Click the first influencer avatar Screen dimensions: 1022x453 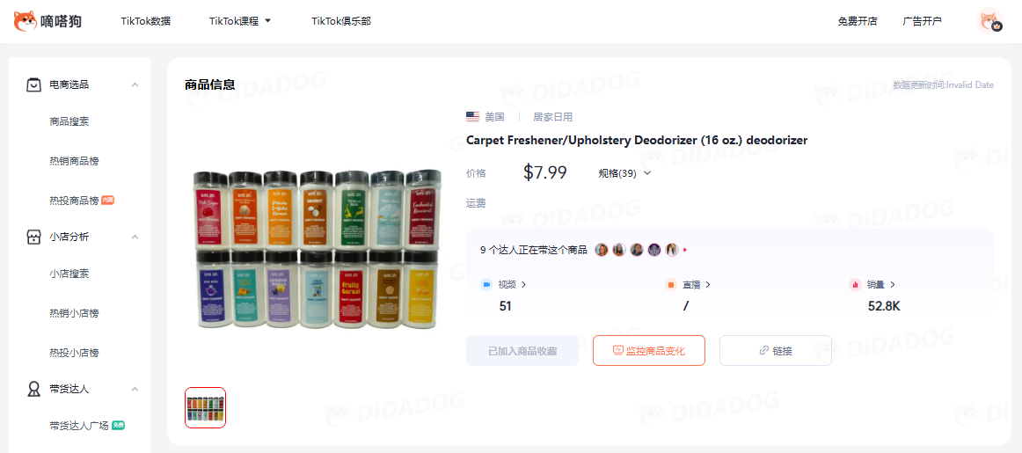click(602, 250)
